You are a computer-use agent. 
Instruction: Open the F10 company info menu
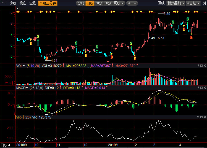[4, 3]
